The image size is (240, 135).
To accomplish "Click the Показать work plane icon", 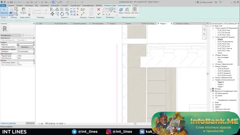I will [127, 10].
